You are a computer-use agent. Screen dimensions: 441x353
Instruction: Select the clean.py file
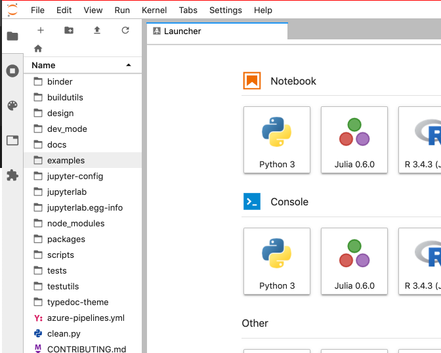coord(83,333)
